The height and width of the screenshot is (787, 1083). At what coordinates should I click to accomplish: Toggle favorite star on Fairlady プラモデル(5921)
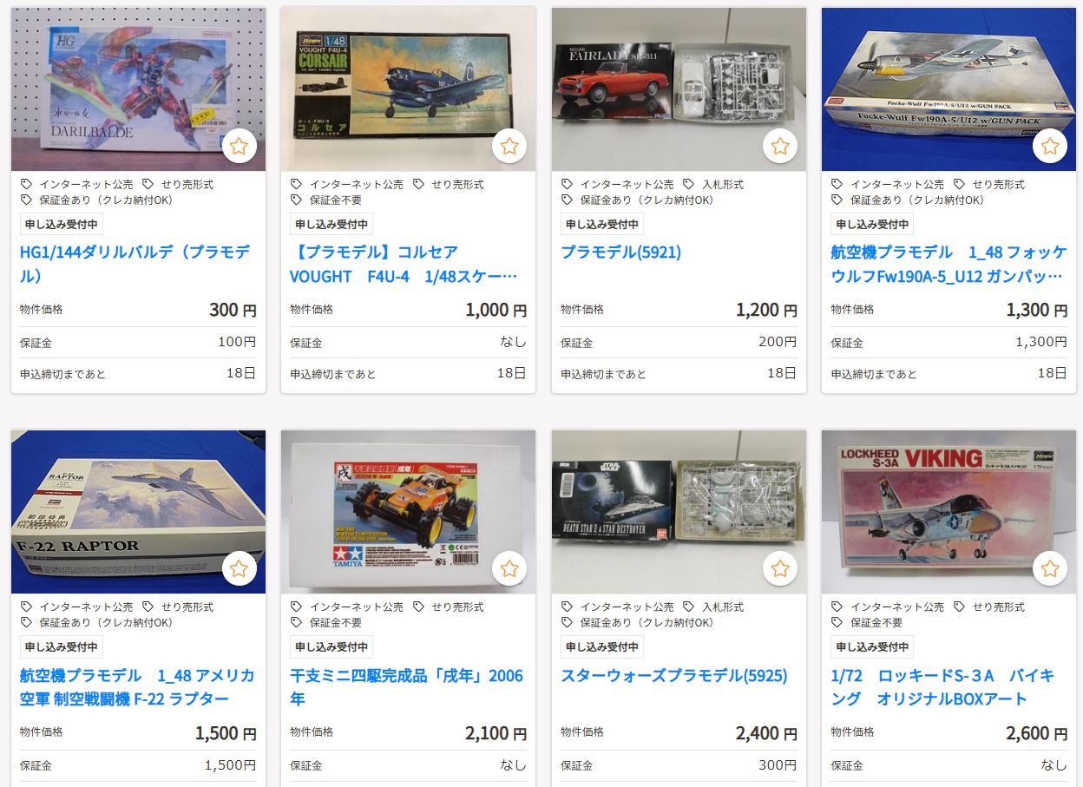[780, 146]
